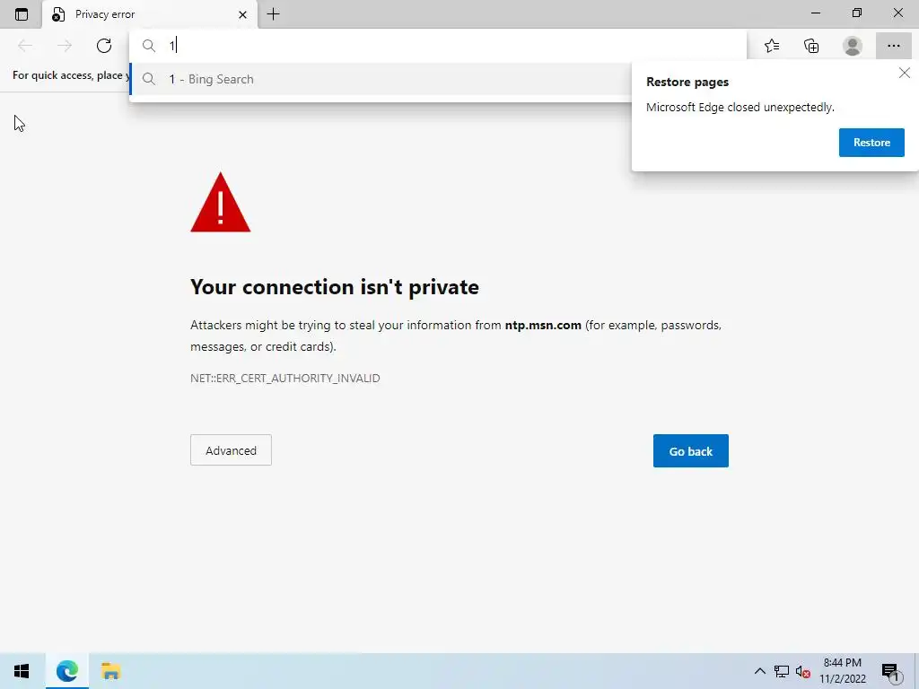The height and width of the screenshot is (689, 919).
Task: Click the network status tray icon
Action: (x=782, y=671)
